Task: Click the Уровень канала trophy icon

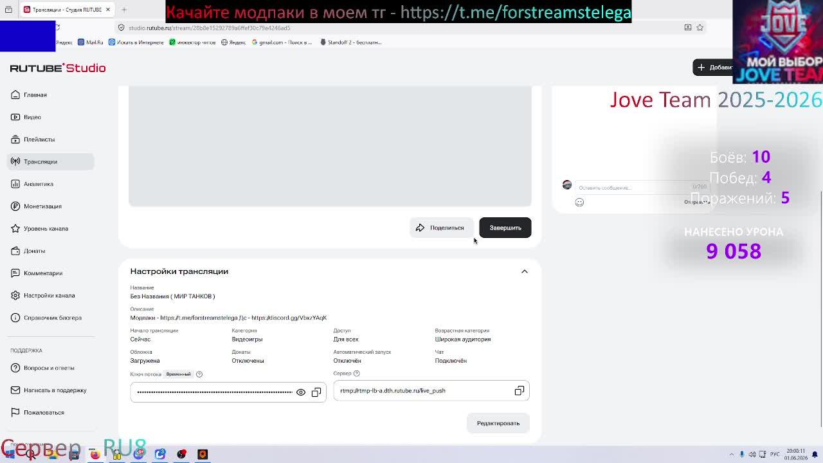Action: tap(15, 228)
